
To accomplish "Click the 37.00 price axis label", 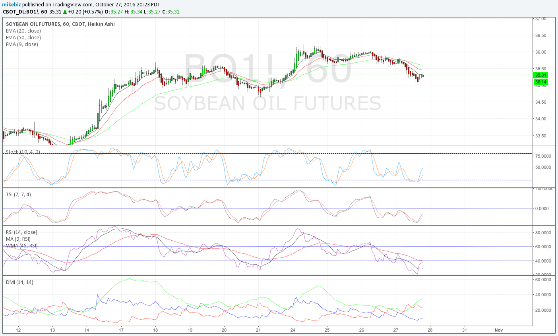I will click(541, 19).
